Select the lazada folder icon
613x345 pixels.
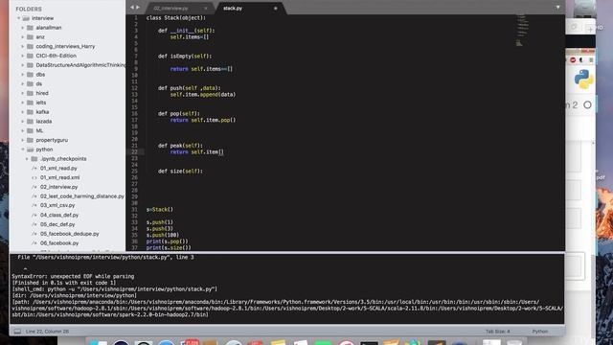(30, 122)
